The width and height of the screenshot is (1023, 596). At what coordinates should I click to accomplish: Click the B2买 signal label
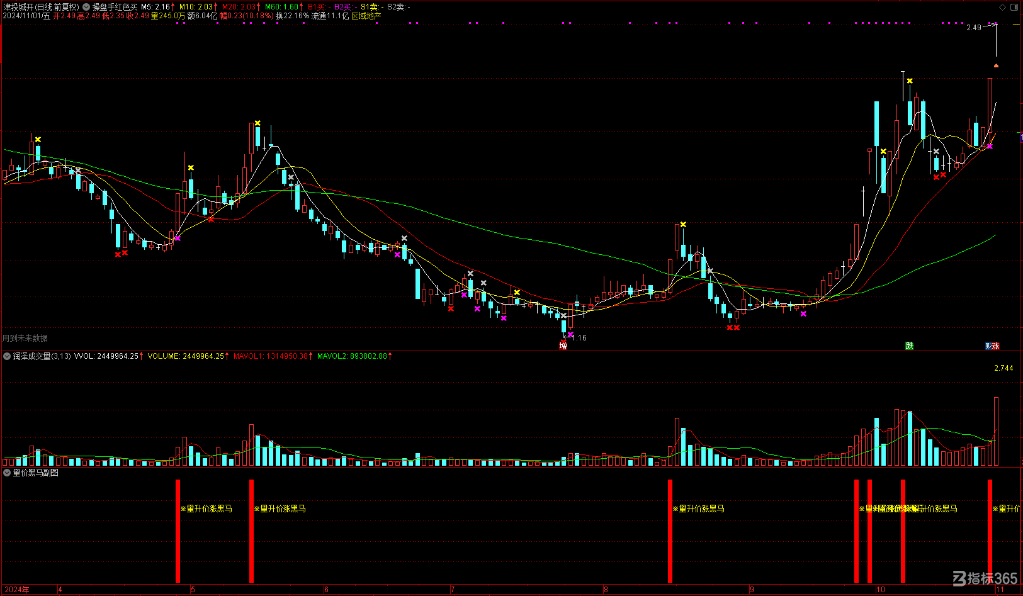[x=342, y=7]
